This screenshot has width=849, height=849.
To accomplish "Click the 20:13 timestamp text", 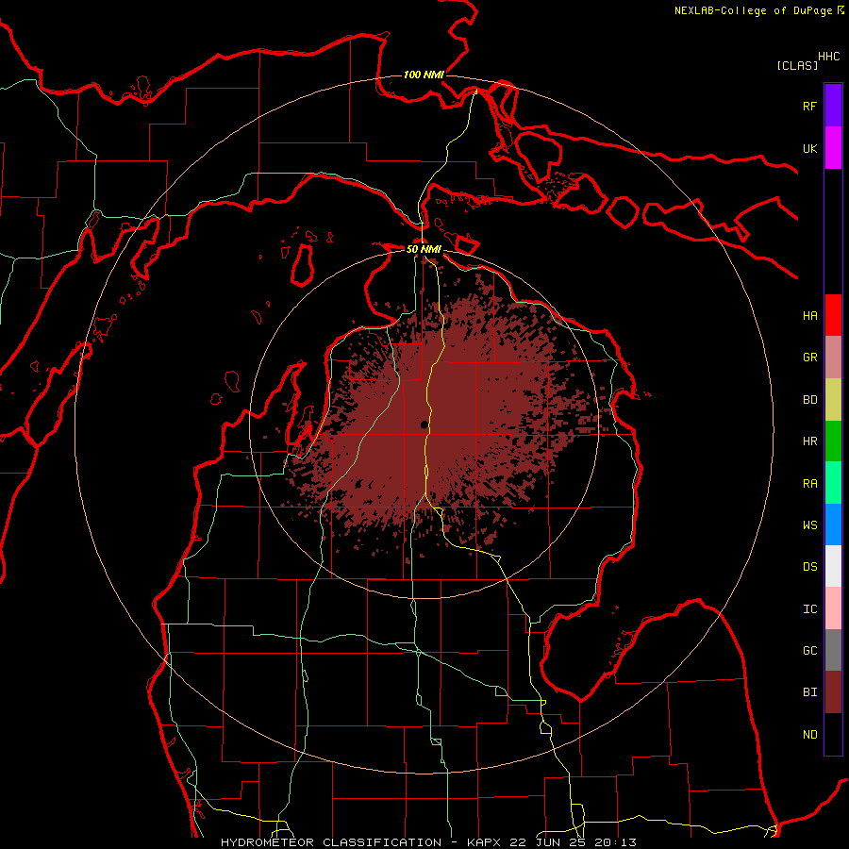I will 615,842.
